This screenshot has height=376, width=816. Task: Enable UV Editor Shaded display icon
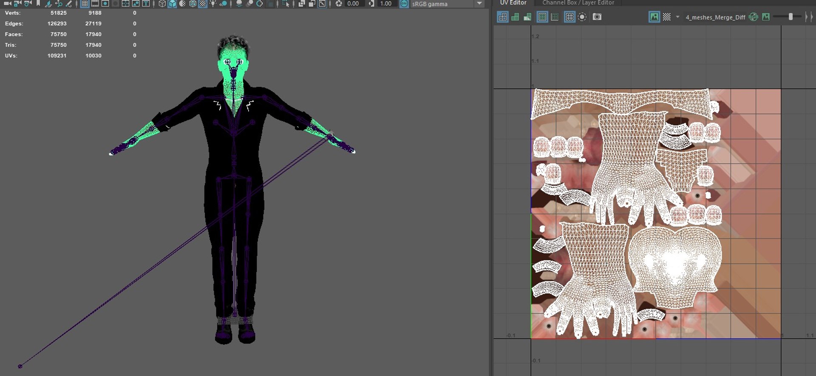click(x=515, y=17)
